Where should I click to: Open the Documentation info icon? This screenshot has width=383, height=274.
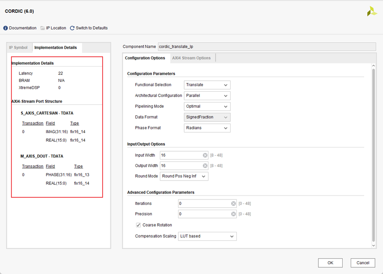5,28
